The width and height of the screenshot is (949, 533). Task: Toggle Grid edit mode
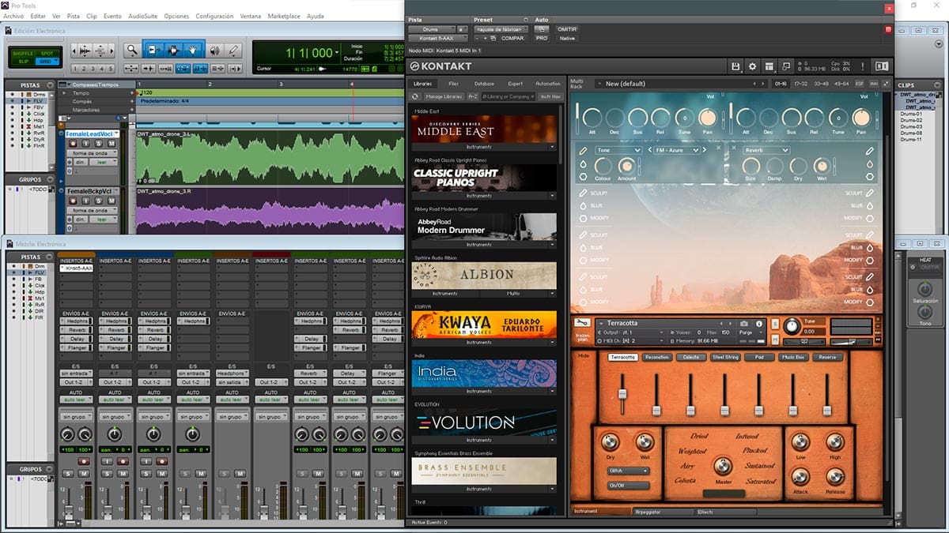click(48, 60)
